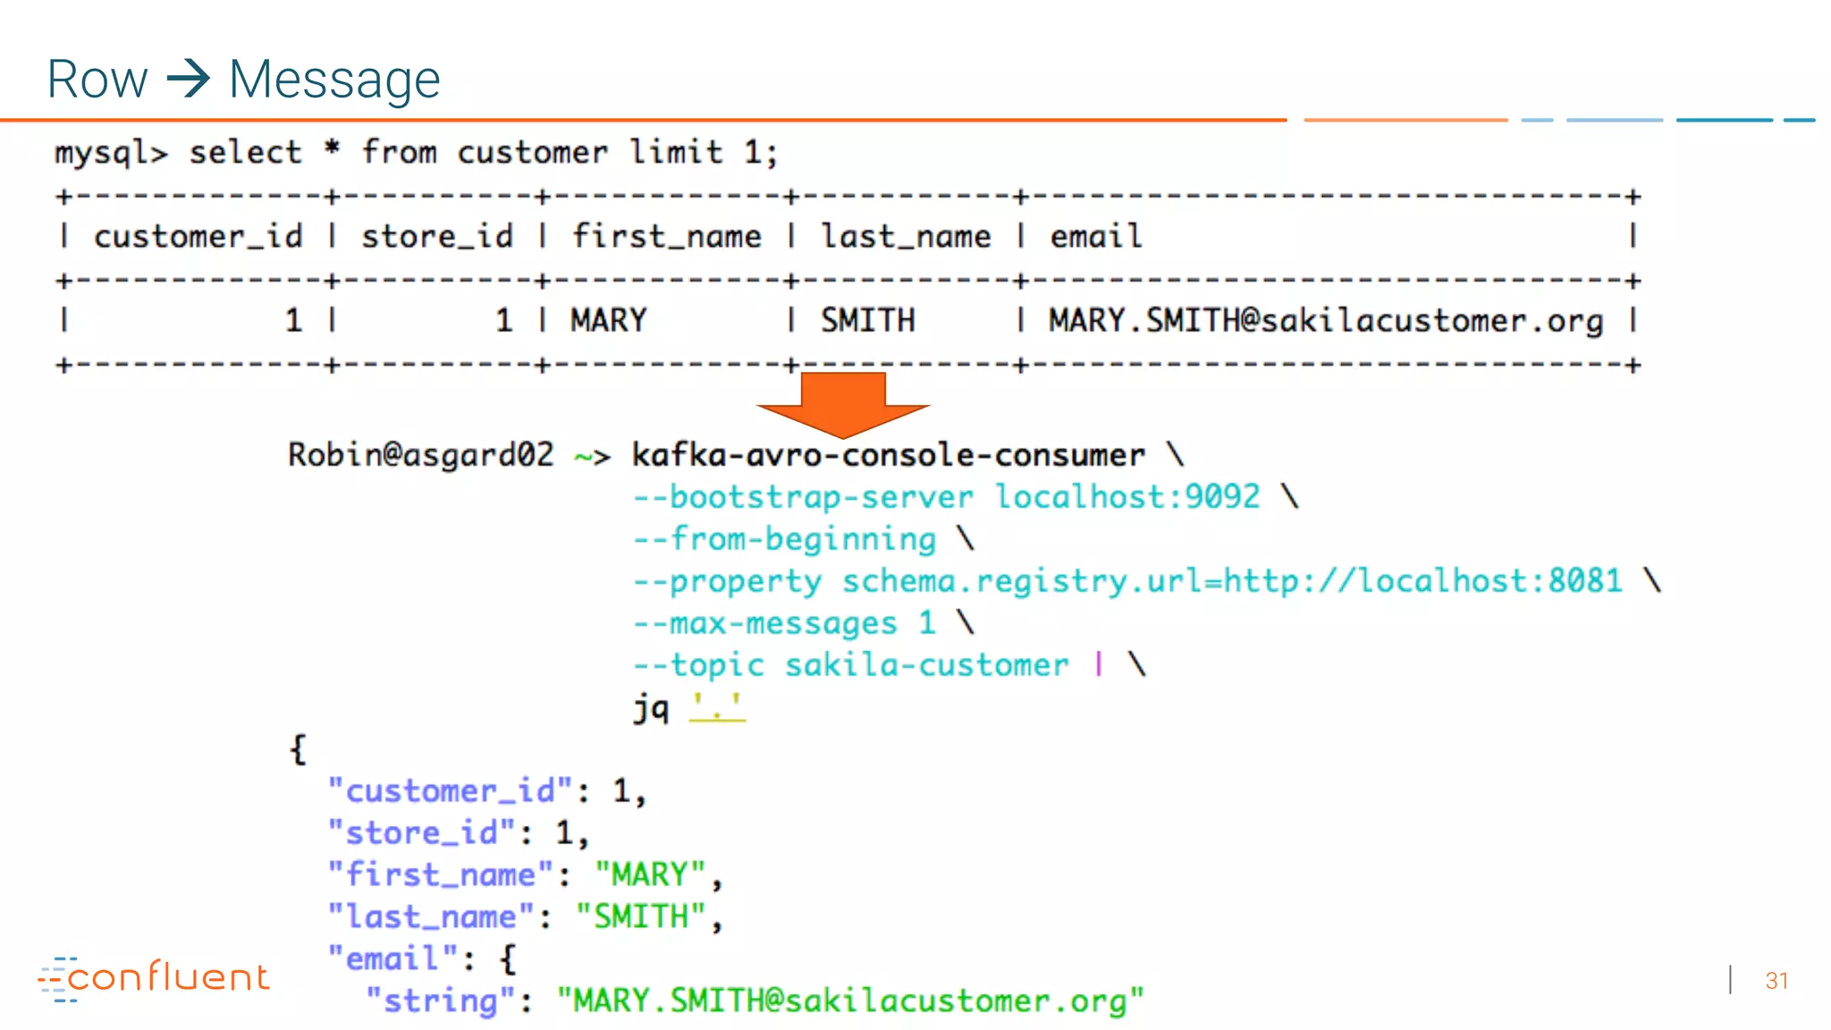Click the 'Row → Message' title text
Viewport: 1831px width, 1030px height.
click(243, 79)
